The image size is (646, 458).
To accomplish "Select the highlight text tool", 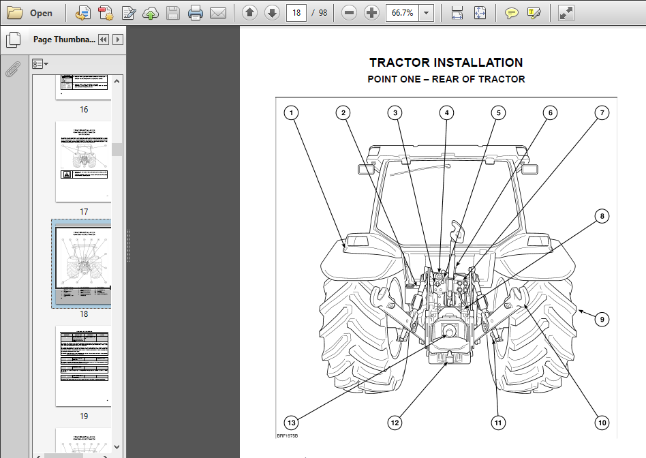I will coord(534,13).
